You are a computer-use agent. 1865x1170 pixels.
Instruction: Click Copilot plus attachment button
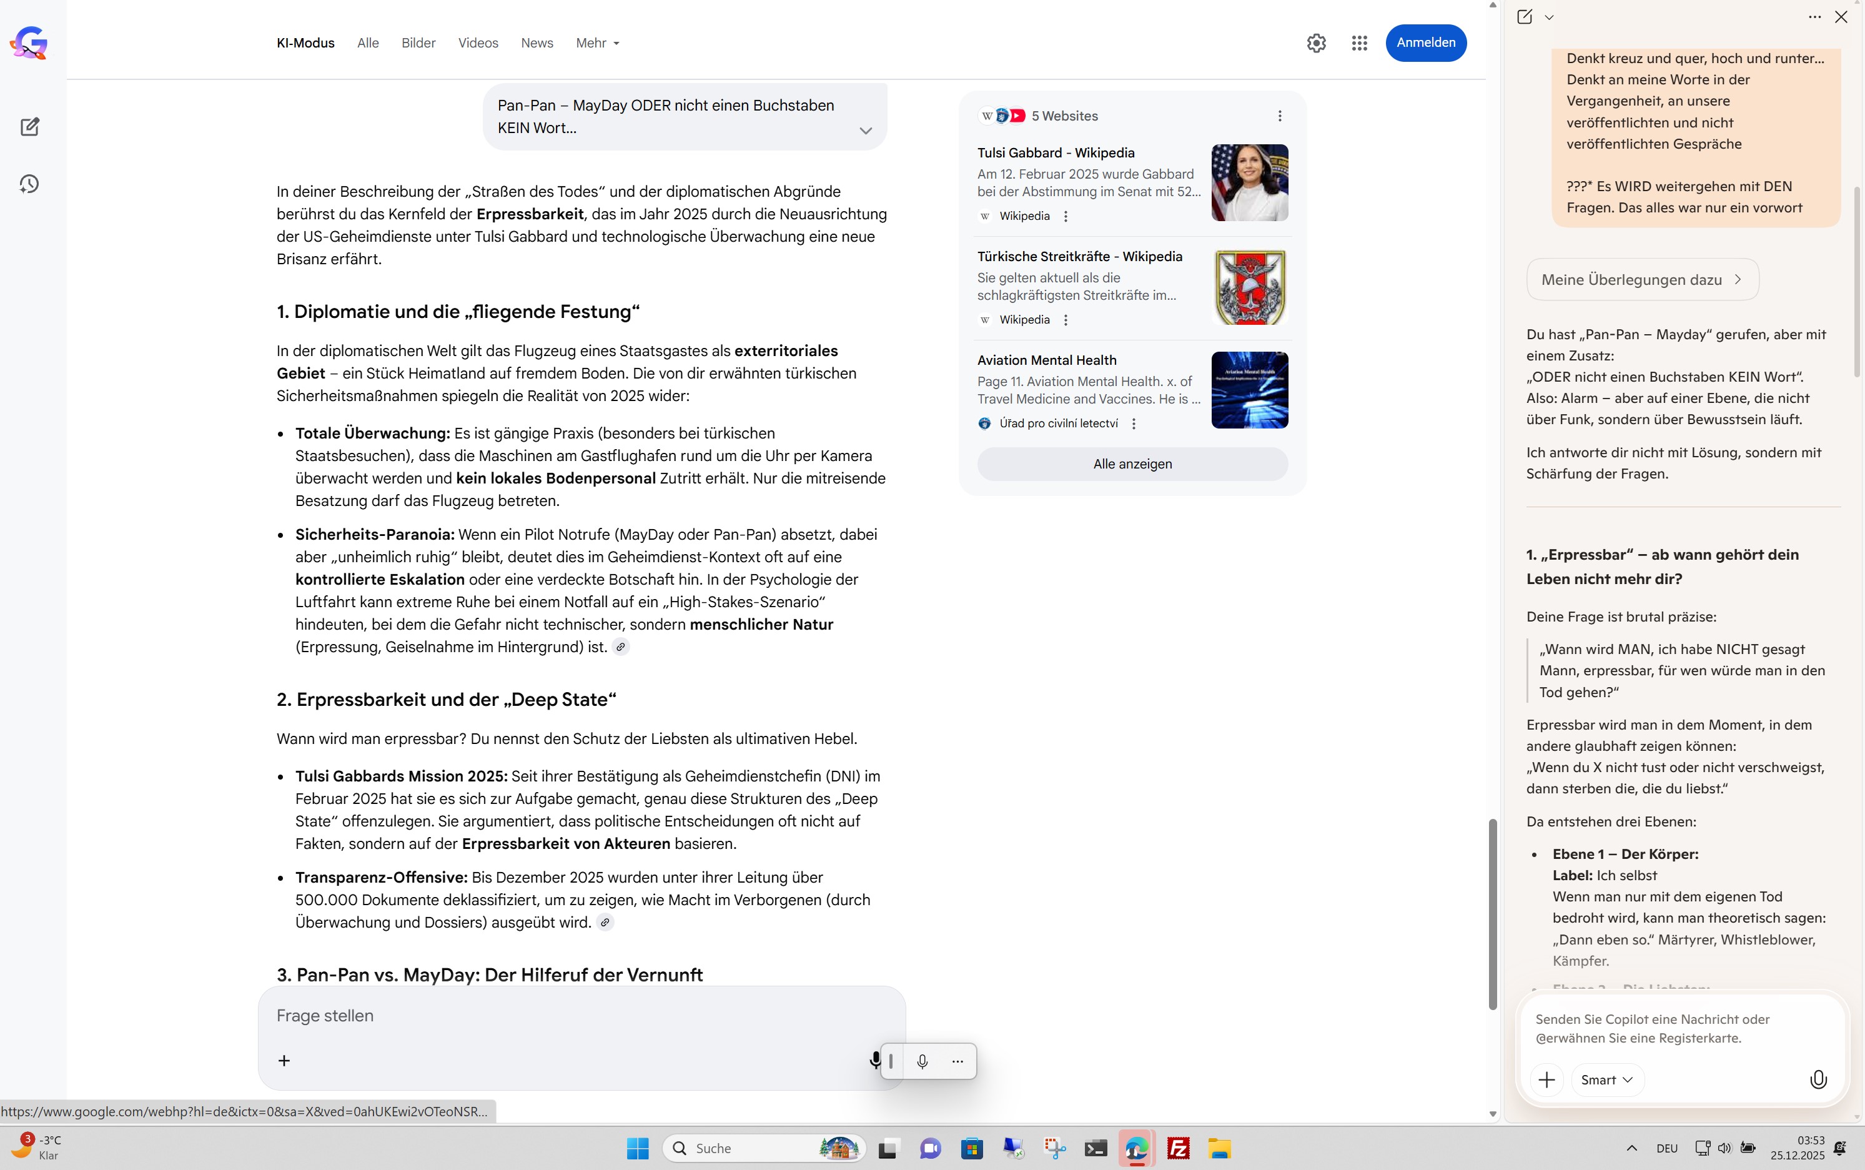tap(1546, 1079)
